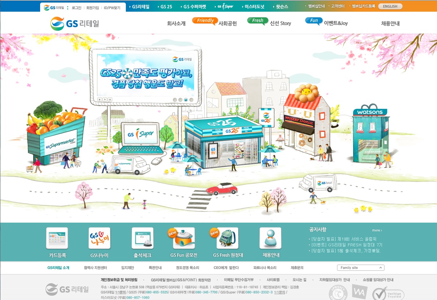437x300 pixels.
Task: Click the 회원가입 link
Action: pos(93,8)
